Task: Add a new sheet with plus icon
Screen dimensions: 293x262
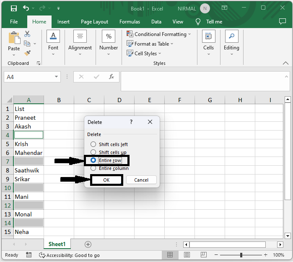Action: coord(88,244)
